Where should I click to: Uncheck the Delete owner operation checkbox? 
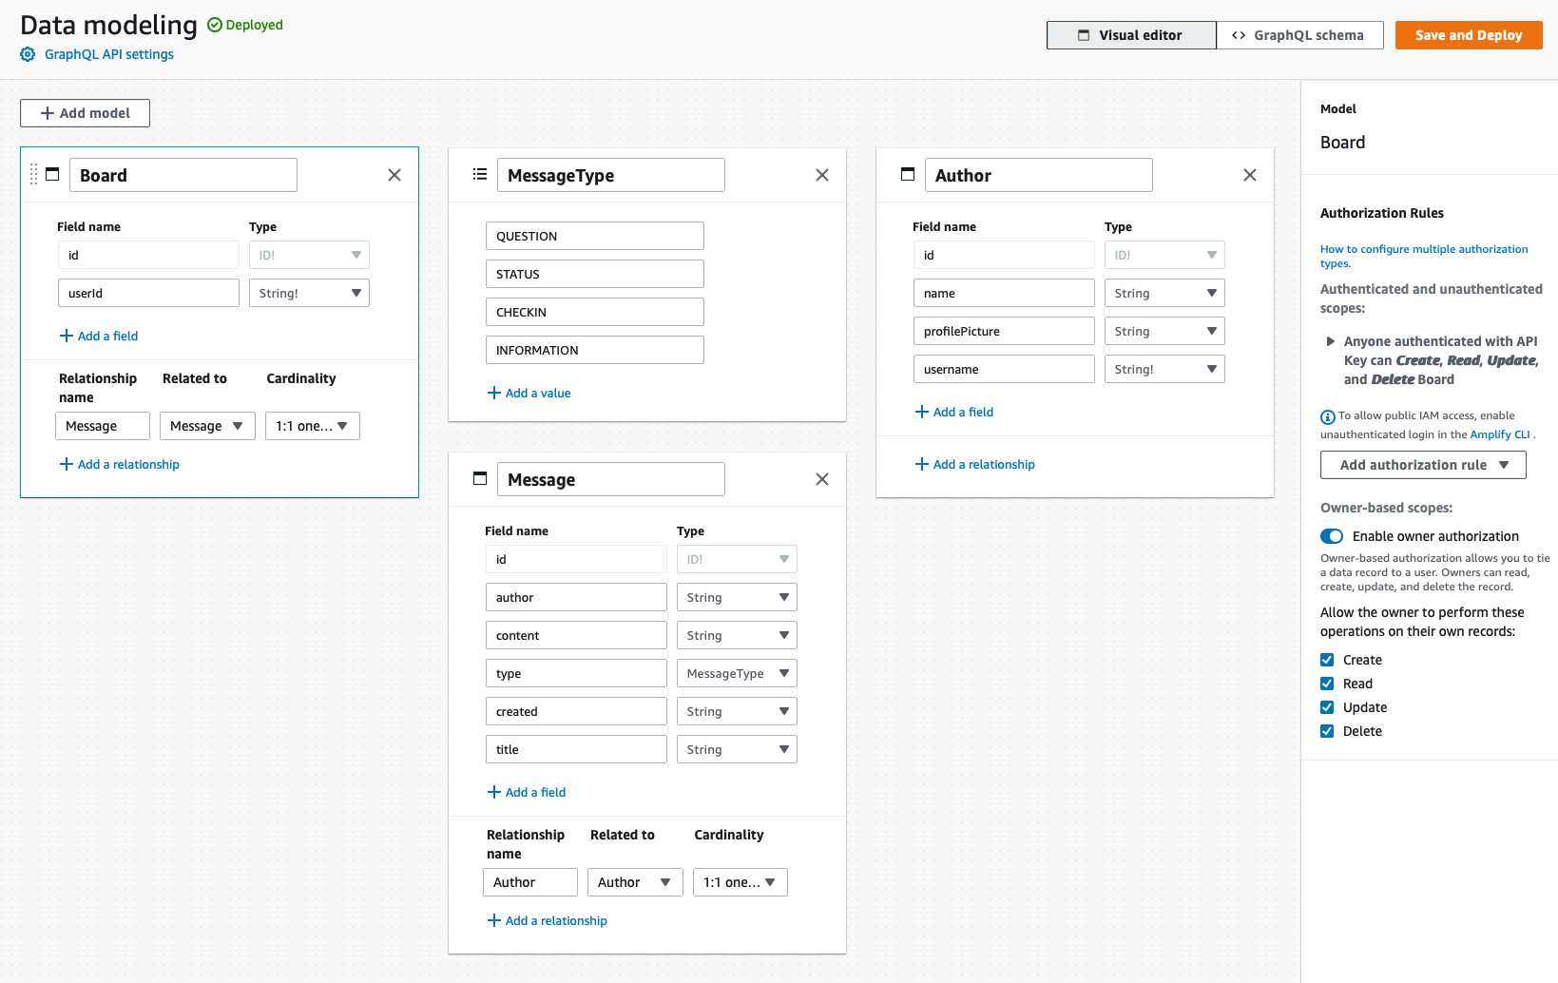pyautogui.click(x=1327, y=731)
